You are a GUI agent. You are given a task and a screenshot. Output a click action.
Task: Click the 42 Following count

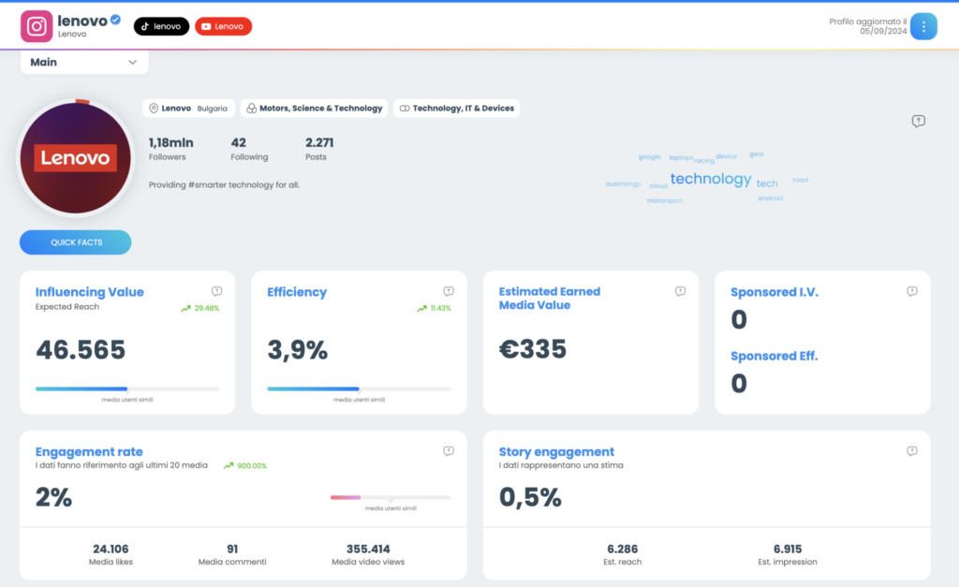coord(249,148)
